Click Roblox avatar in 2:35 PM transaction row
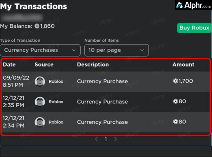Screen dimensions: 212x157 (39, 102)
